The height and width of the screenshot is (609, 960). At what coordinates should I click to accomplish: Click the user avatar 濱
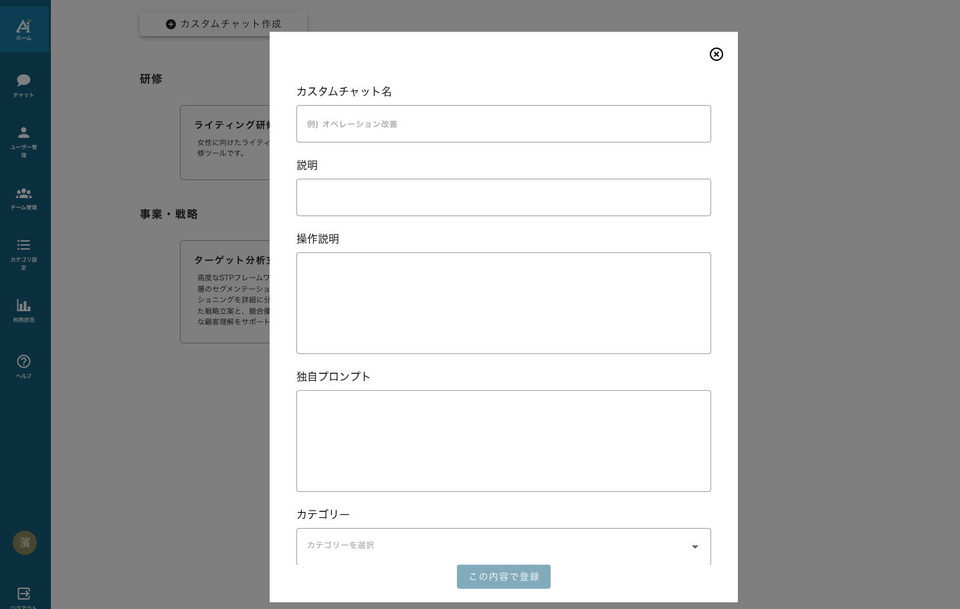(25, 543)
